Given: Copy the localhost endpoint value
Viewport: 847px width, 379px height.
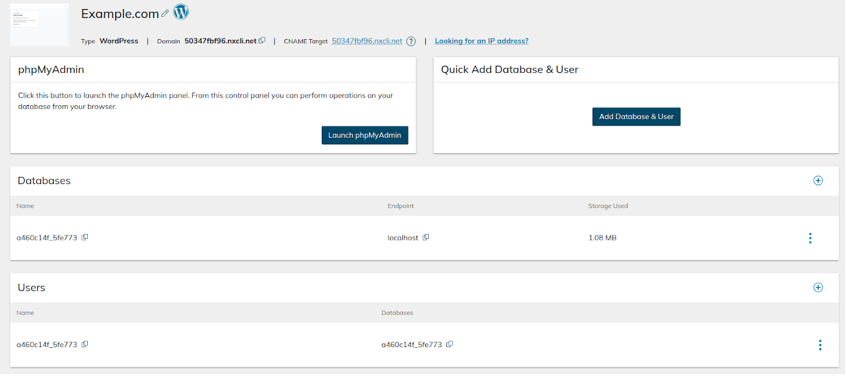Looking at the screenshot, I should (x=426, y=237).
